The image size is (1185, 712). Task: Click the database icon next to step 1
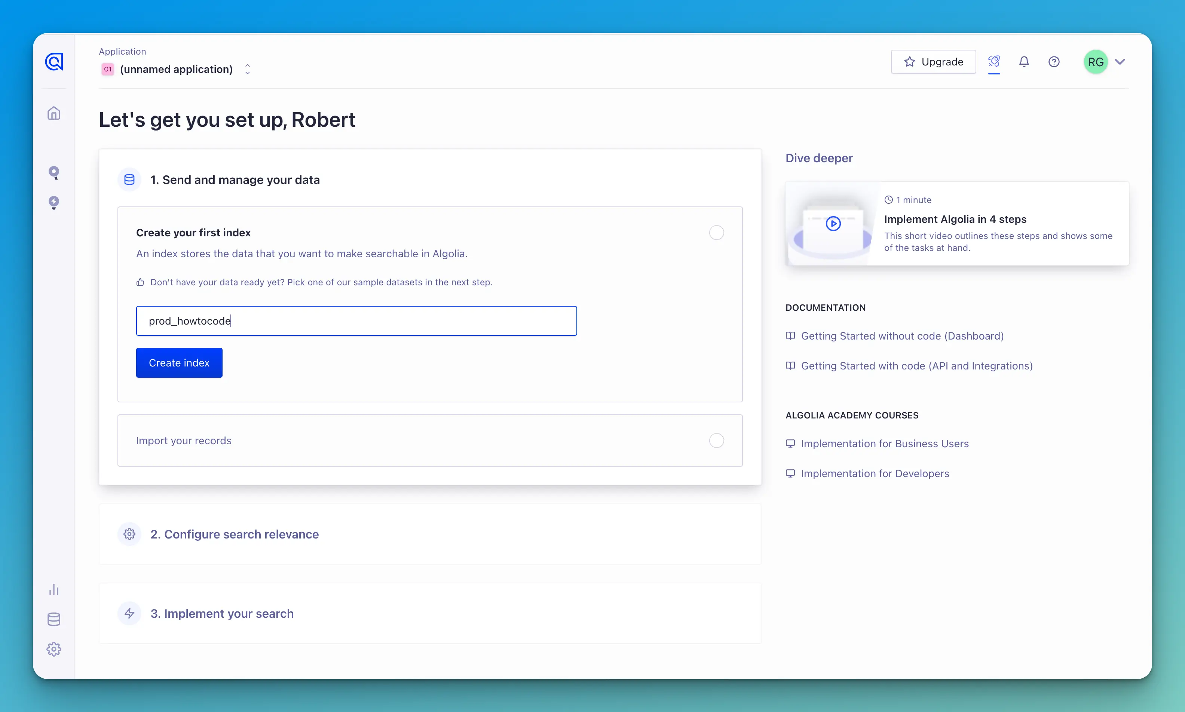[x=129, y=180]
